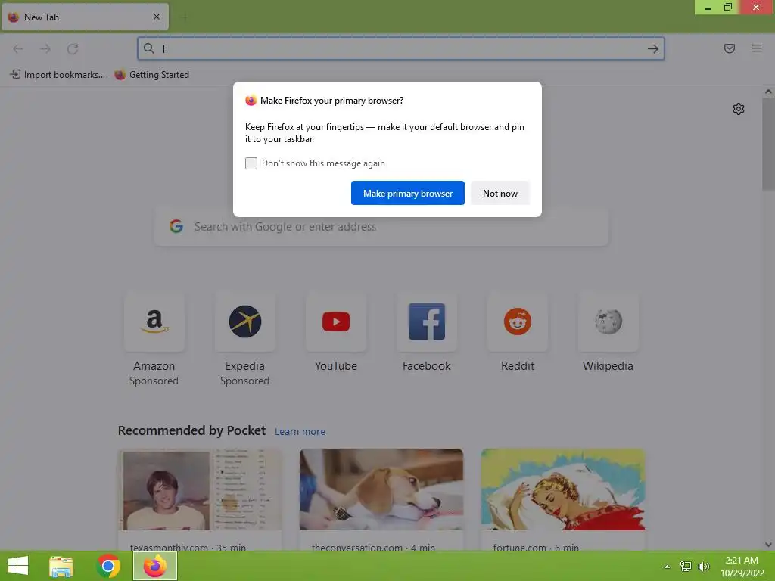Show hidden tray icons arrow
The height and width of the screenshot is (581, 775).
[667, 567]
